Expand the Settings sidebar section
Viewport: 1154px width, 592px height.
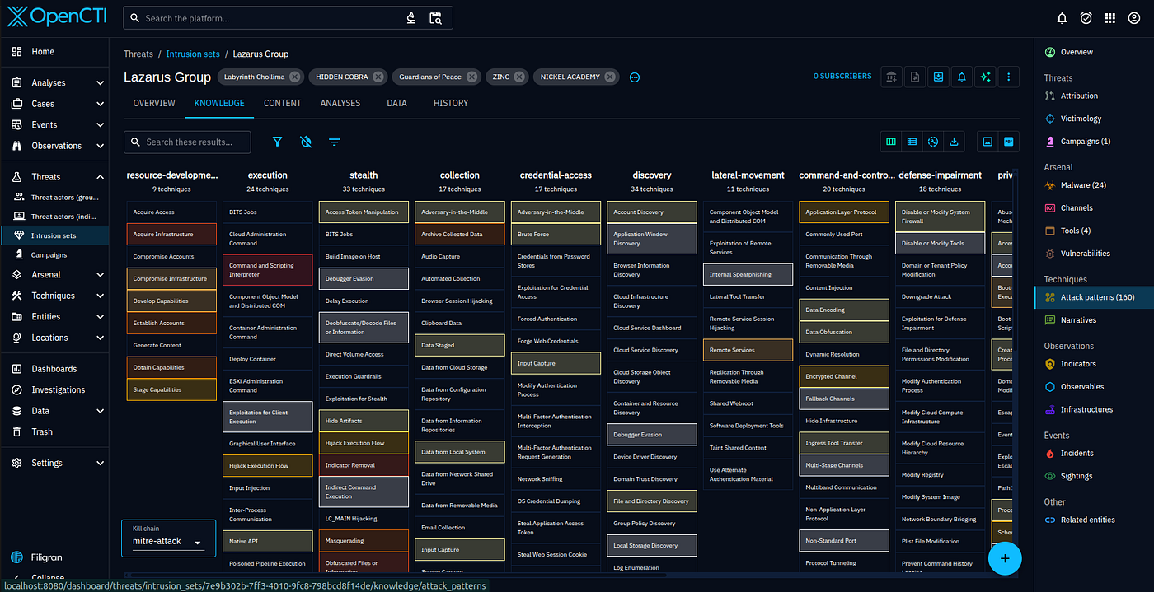[100, 464]
